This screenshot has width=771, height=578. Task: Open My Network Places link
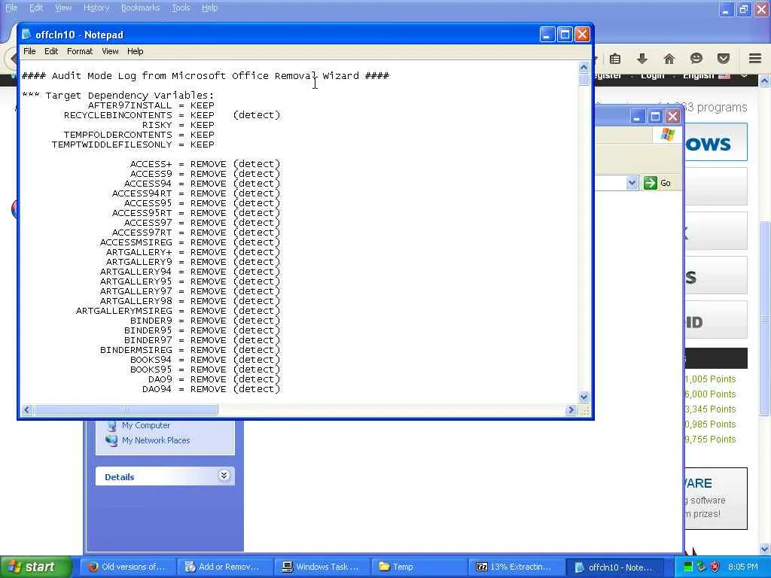(156, 440)
